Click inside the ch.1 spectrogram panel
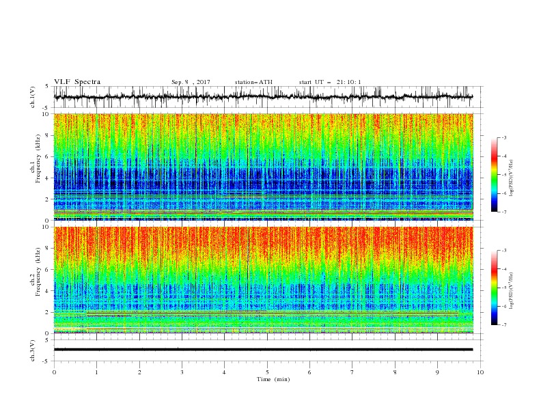The height and width of the screenshot is (418, 541). coord(263,167)
